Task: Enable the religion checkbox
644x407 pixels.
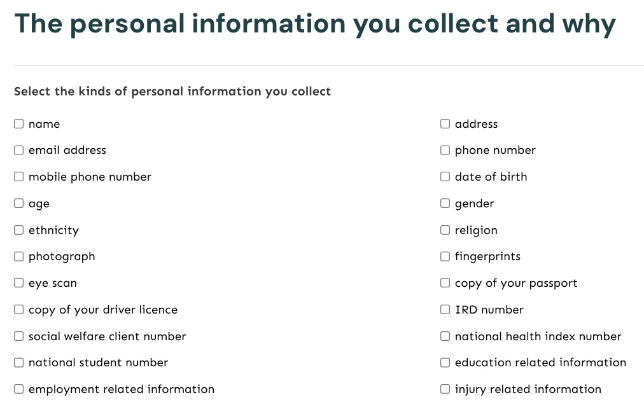Action: click(x=445, y=230)
